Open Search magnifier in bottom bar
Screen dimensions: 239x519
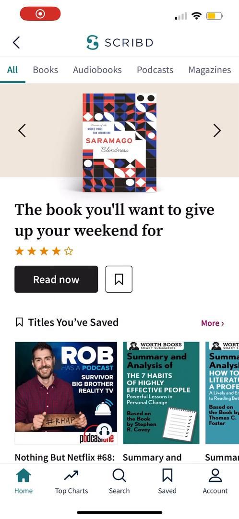pos(119,476)
